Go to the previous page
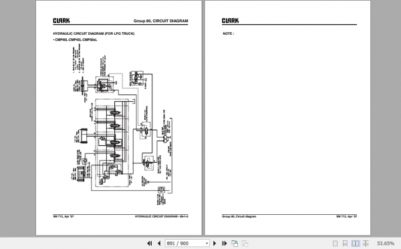Image resolution: width=401 pixels, height=249 pixels. (x=159, y=243)
